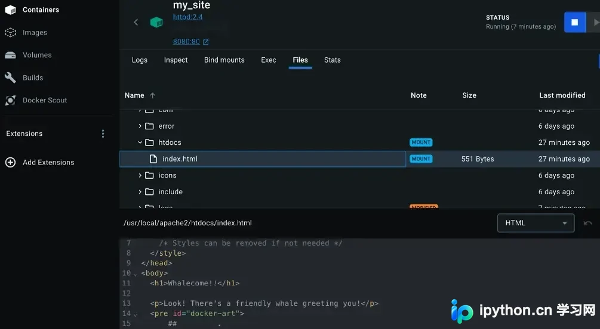Click the Note column header

pos(419,95)
